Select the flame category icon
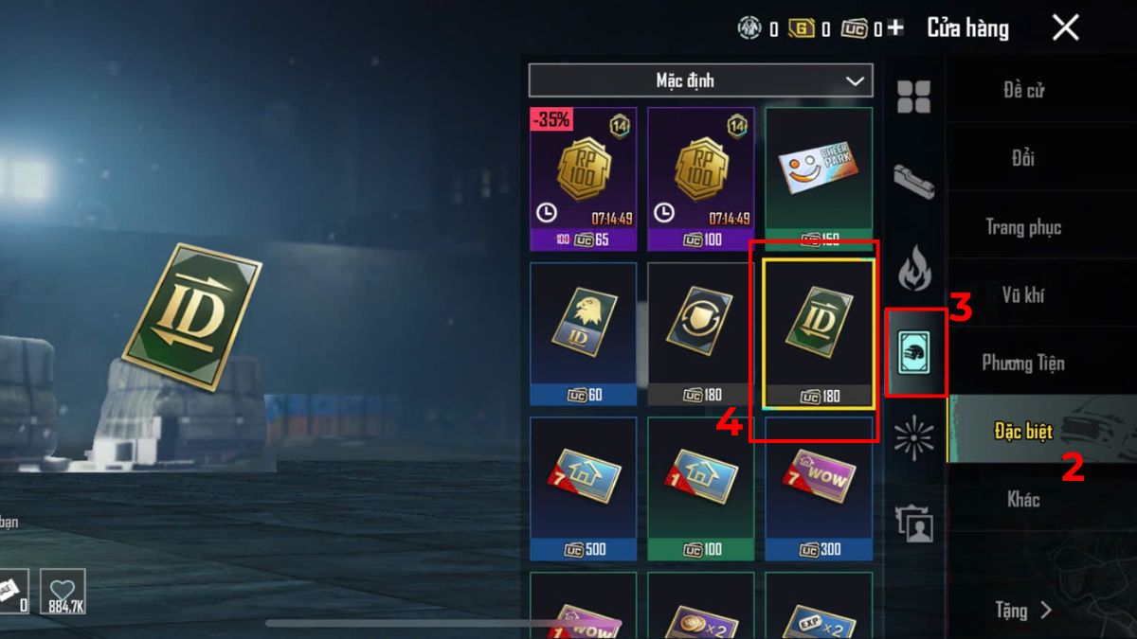Screen dimensions: 1137x639 click(x=914, y=266)
